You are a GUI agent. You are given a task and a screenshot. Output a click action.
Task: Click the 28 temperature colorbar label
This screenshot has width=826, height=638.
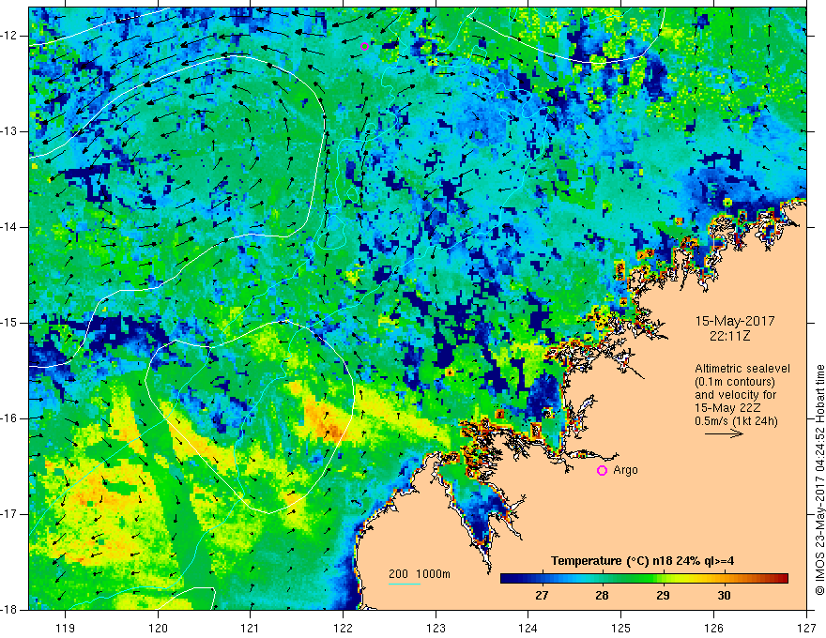(602, 596)
